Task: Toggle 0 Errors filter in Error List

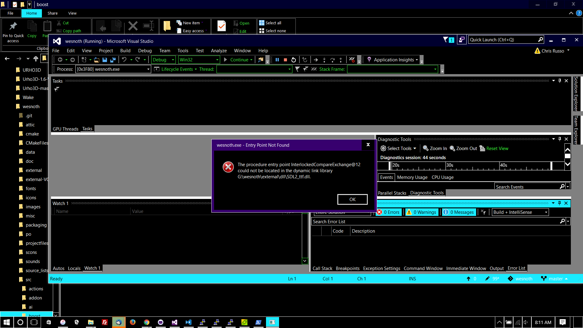Action: pos(388,212)
